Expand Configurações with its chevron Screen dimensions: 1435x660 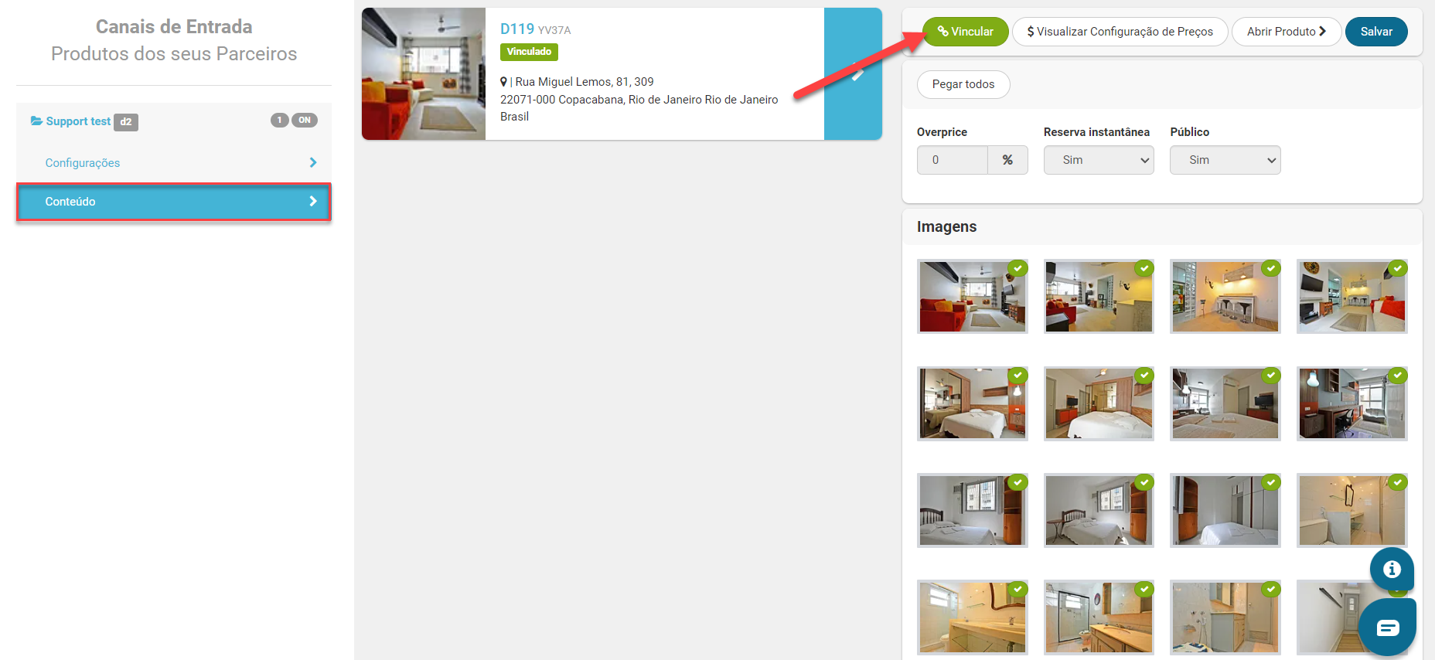312,162
